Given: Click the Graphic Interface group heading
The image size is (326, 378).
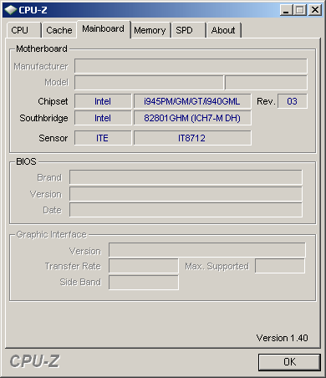Looking at the screenshot, I should [52, 234].
